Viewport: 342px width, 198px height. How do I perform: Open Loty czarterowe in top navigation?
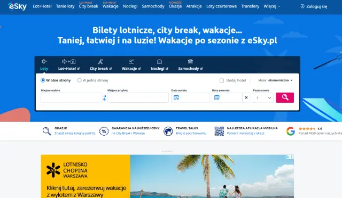click(222, 6)
